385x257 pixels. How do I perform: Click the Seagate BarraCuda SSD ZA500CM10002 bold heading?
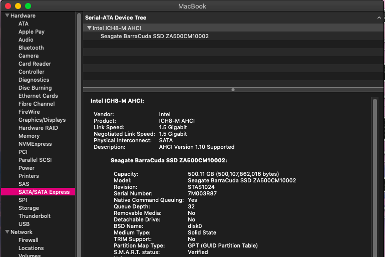(169, 160)
